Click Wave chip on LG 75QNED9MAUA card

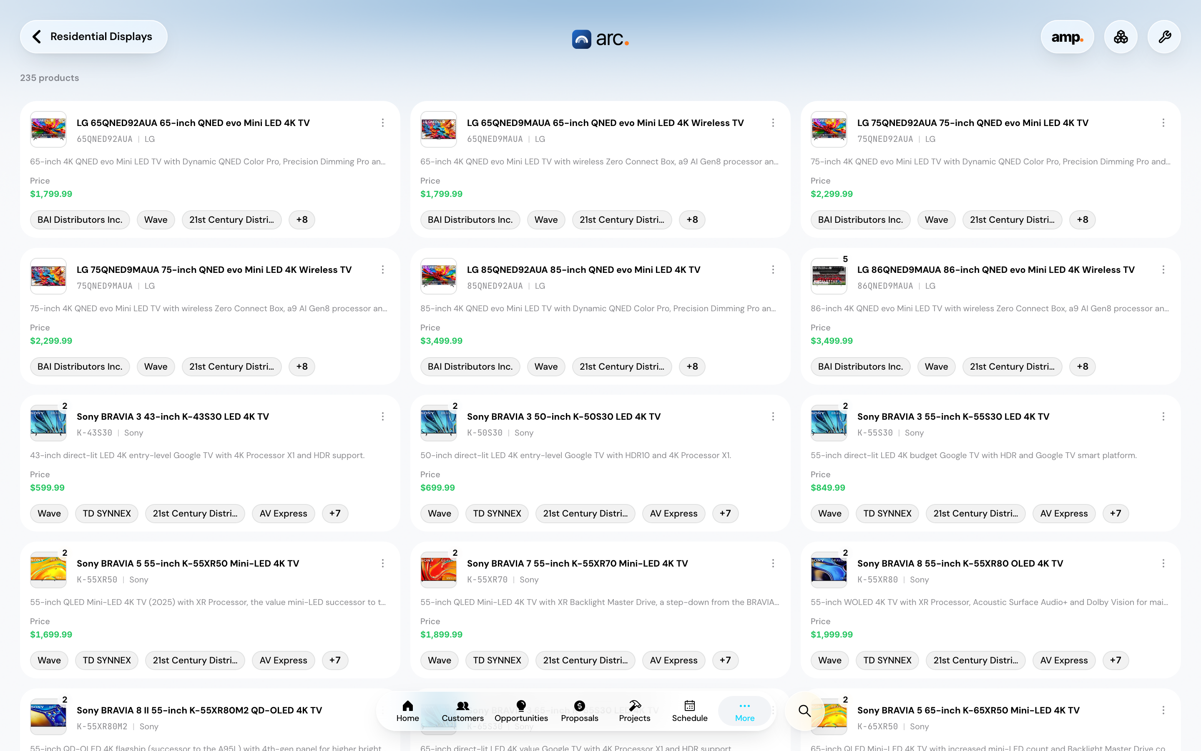pos(156,367)
